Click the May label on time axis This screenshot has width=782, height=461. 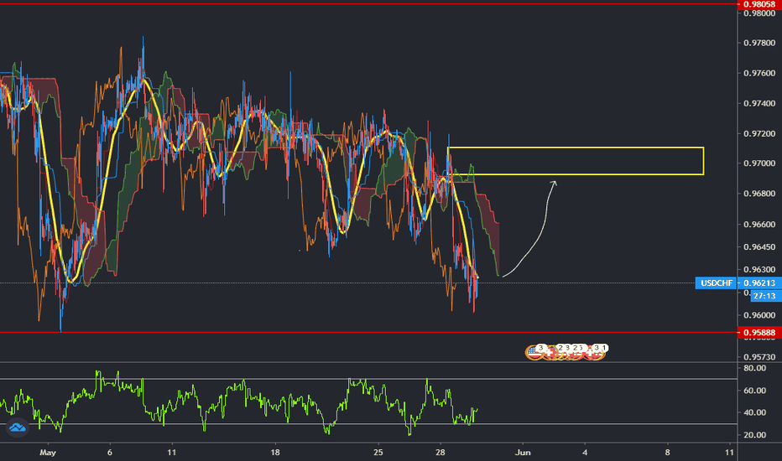tap(48, 453)
